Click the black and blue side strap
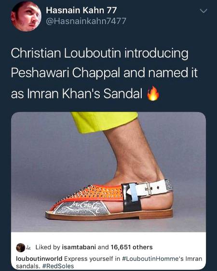Image resolution: width=217 pixels, height=271 pixels. (132, 197)
